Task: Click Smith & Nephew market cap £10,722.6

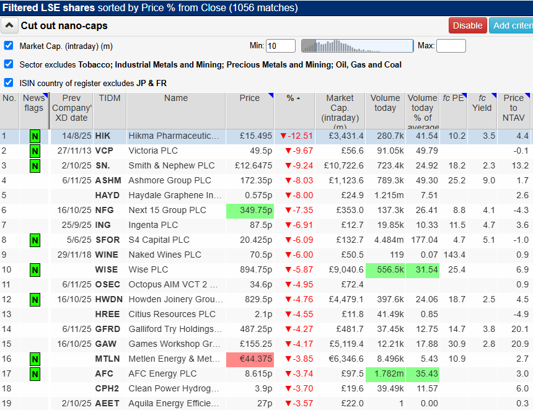Action: pyautogui.click(x=344, y=166)
